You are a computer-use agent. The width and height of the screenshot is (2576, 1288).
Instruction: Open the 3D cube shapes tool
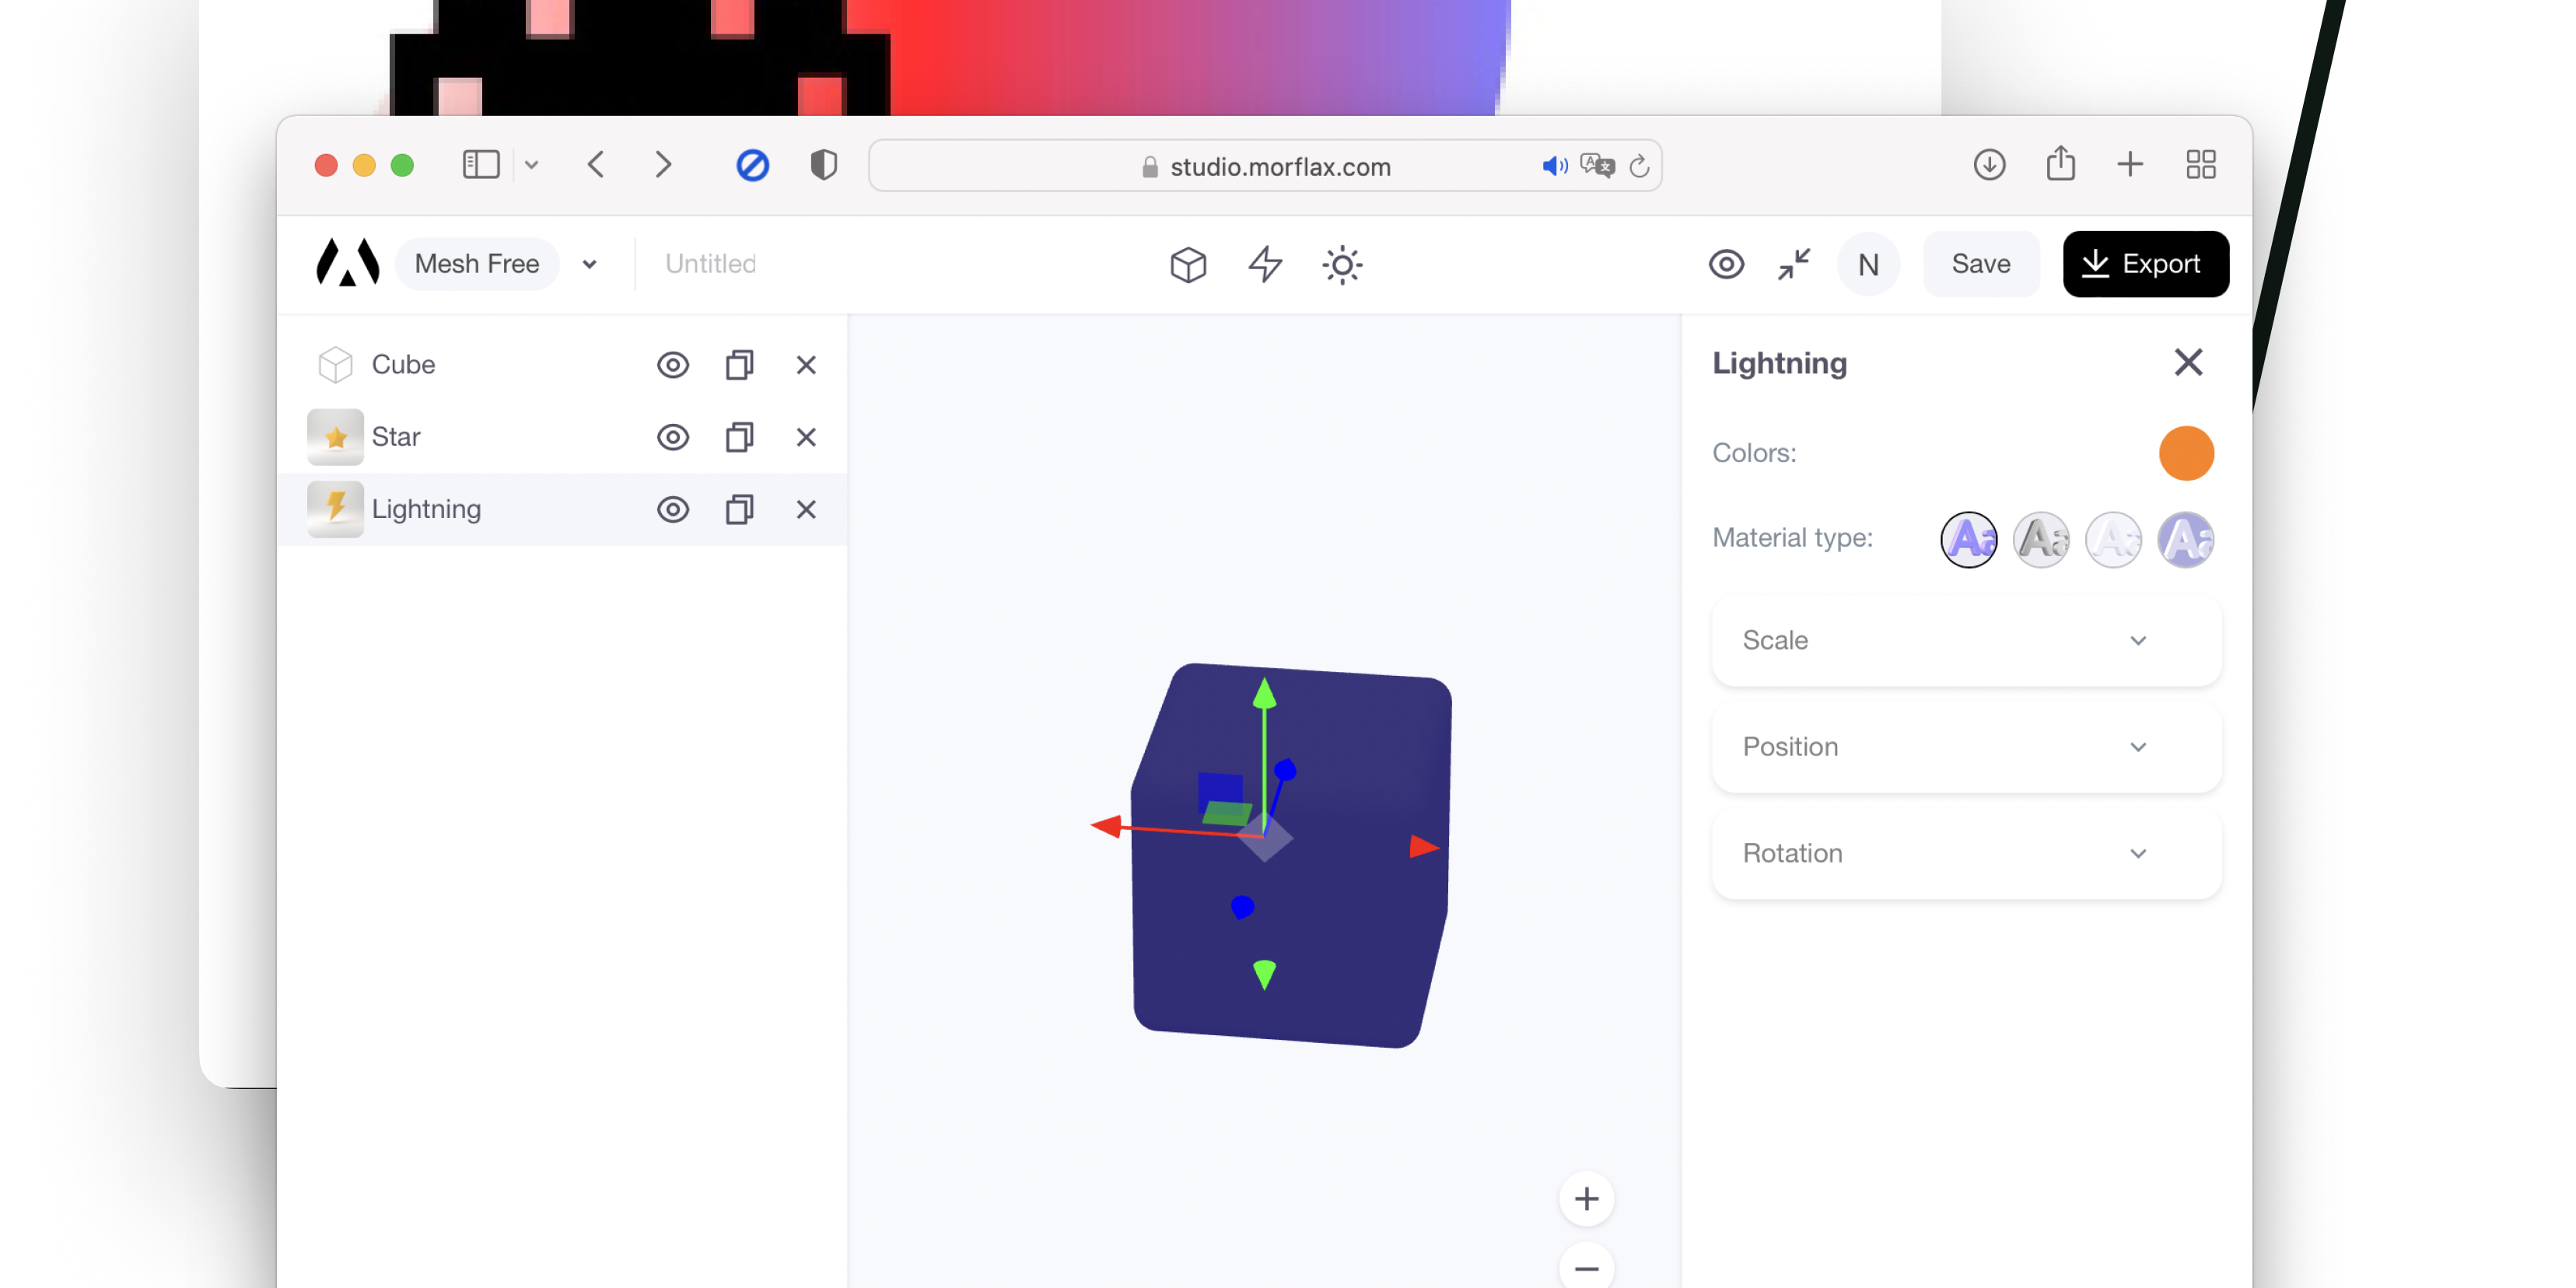click(1188, 264)
